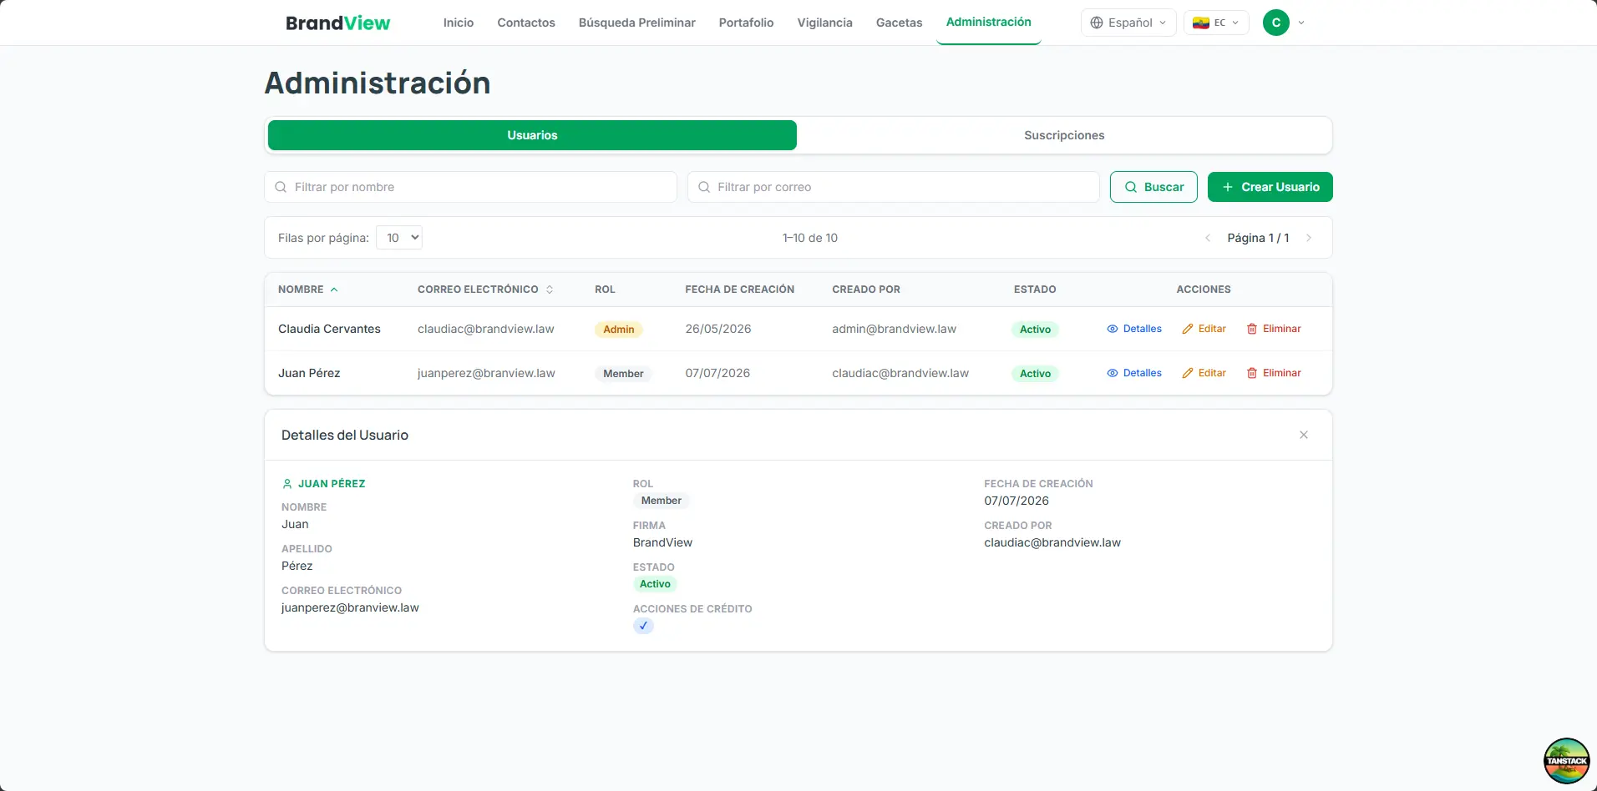Click the Página 1 / 1 indicator
Image resolution: width=1597 pixels, height=791 pixels.
pos(1258,238)
